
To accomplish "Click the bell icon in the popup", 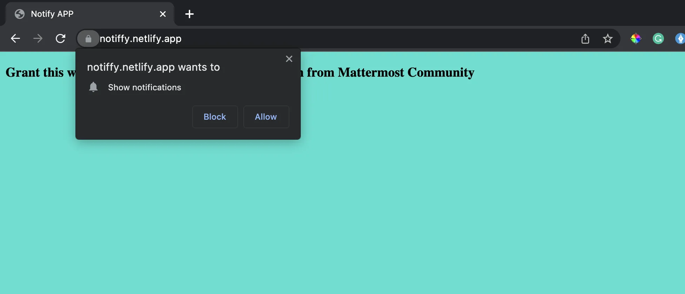I will click(x=93, y=87).
